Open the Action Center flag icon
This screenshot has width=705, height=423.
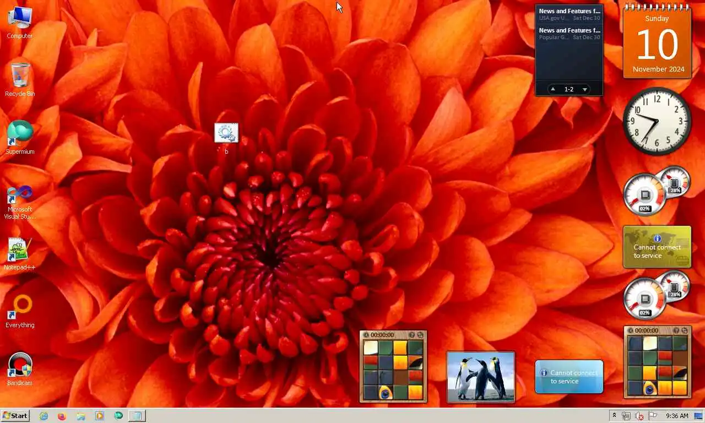tap(653, 416)
